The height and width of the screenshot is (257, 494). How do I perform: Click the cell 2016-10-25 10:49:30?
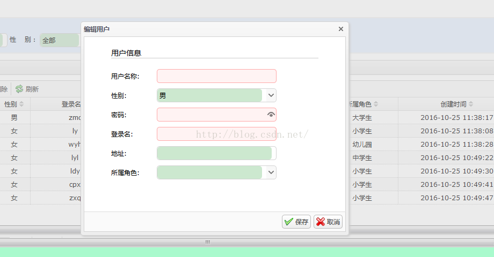tap(456, 171)
